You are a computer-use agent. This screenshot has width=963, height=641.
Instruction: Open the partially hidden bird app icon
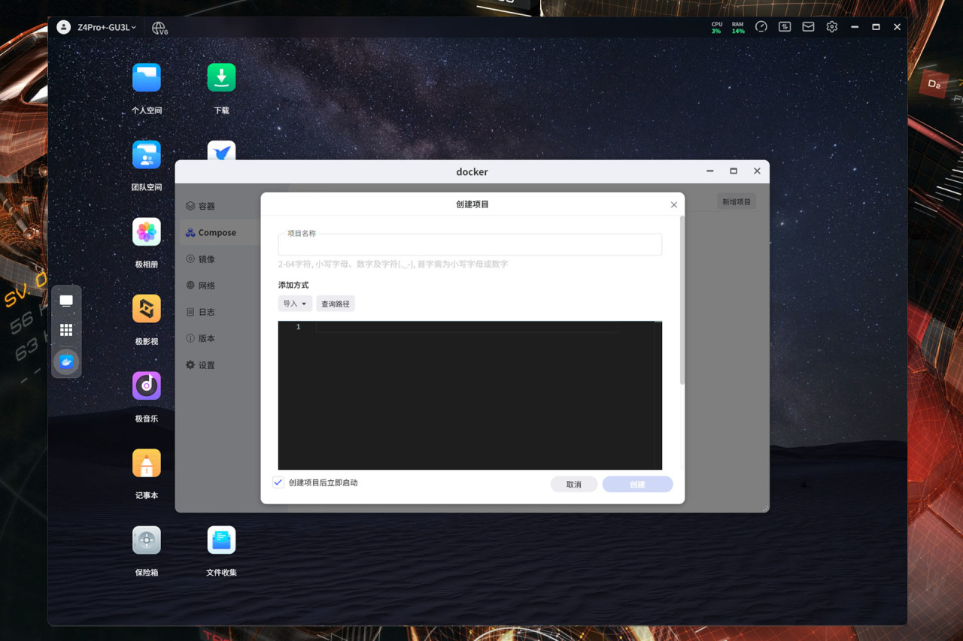click(x=221, y=151)
